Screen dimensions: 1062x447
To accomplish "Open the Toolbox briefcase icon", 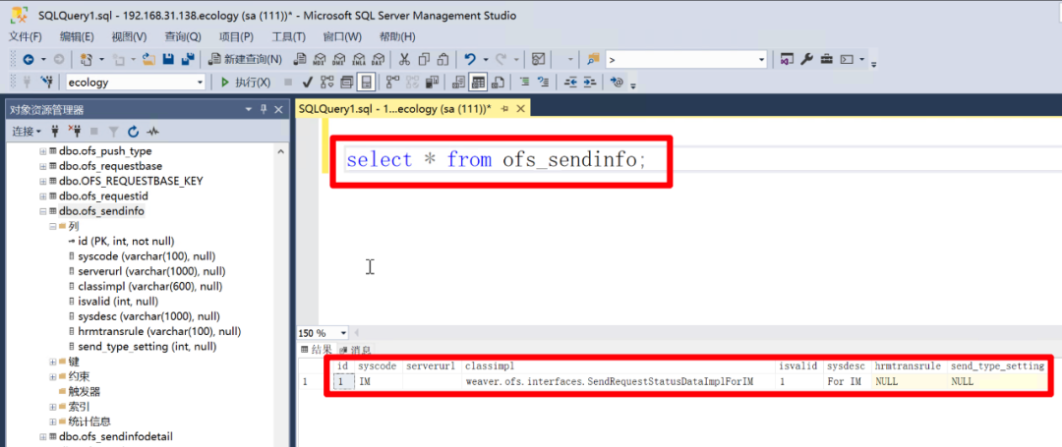I will (826, 60).
